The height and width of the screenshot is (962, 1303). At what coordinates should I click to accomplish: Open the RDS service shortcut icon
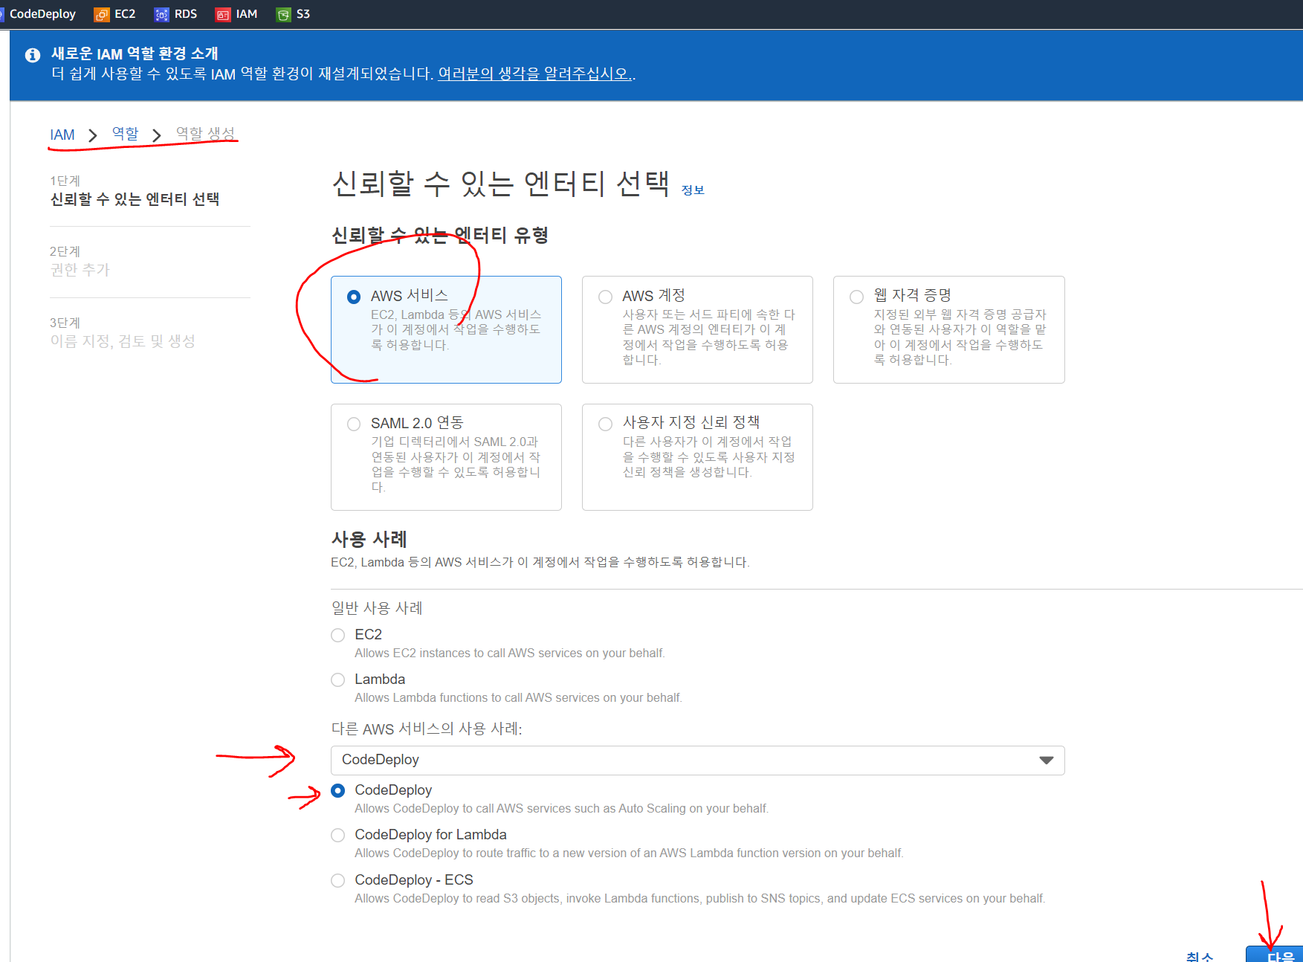(x=161, y=14)
